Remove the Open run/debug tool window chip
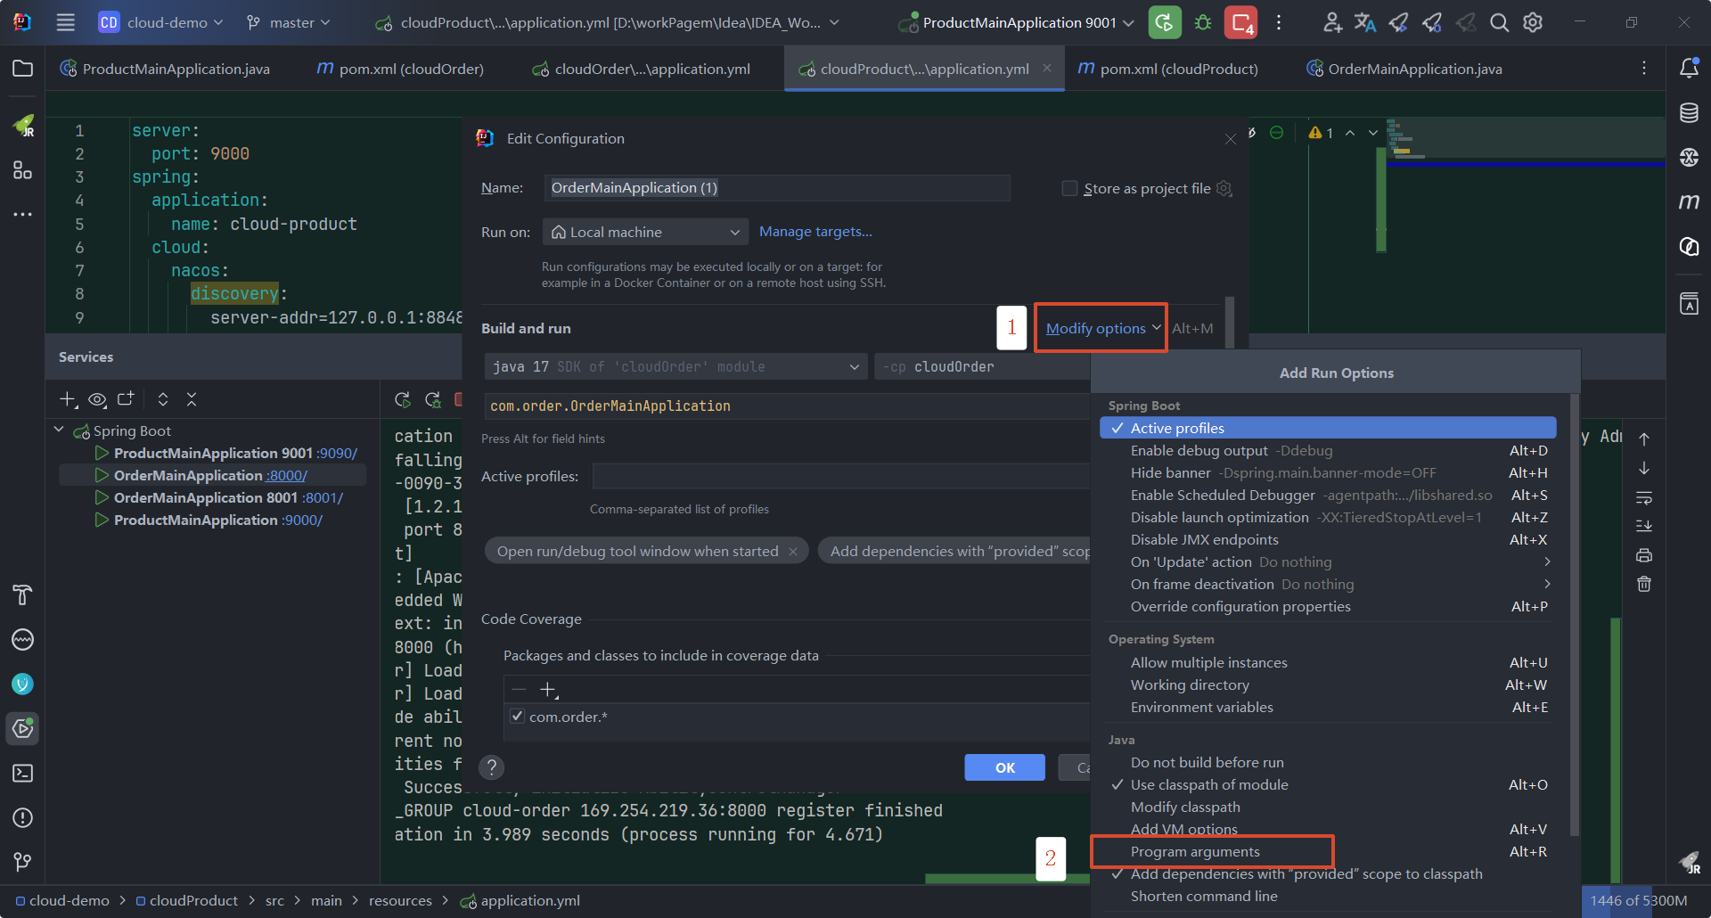 pos(792,552)
